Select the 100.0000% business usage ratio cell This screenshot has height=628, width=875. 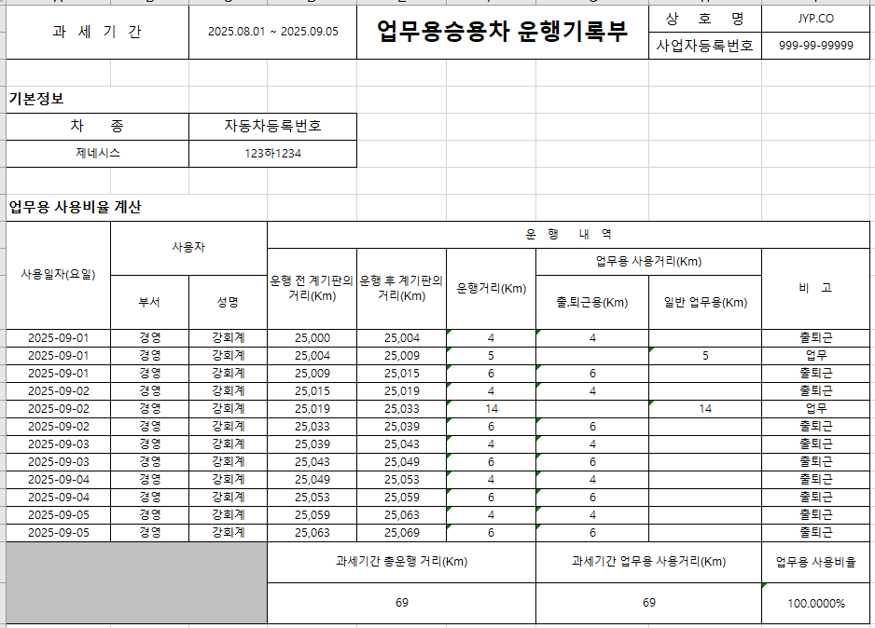point(815,603)
